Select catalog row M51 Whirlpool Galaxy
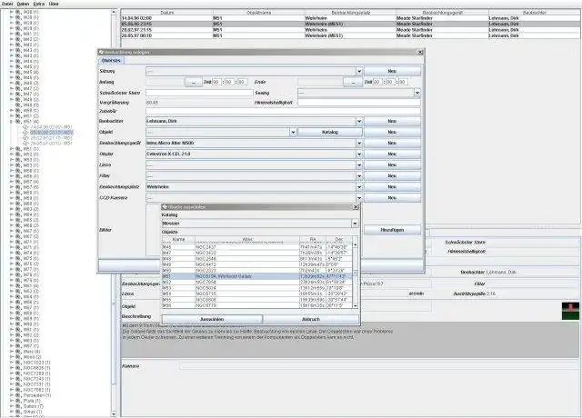 [x=256, y=276]
